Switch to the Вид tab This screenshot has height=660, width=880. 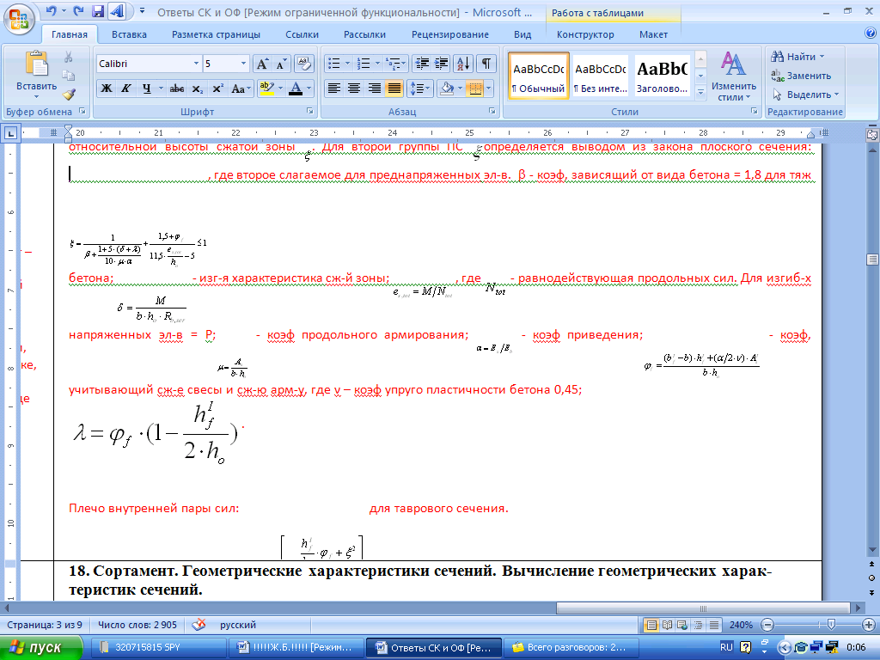pyautogui.click(x=522, y=34)
